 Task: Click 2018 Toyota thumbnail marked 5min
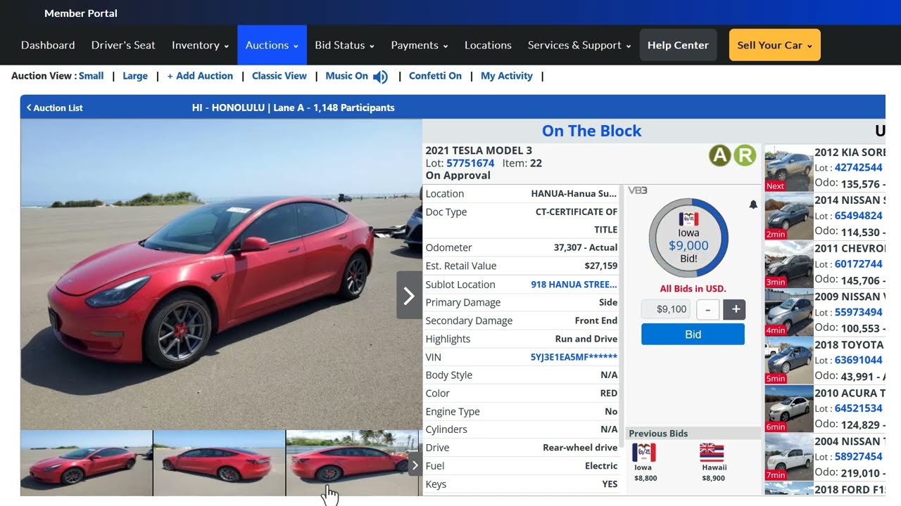789,361
